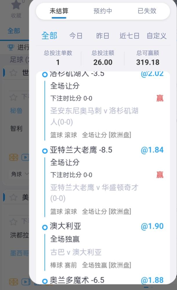Expand the 角球 dropdown
This screenshot has width=177, height=290.
coord(19,174)
